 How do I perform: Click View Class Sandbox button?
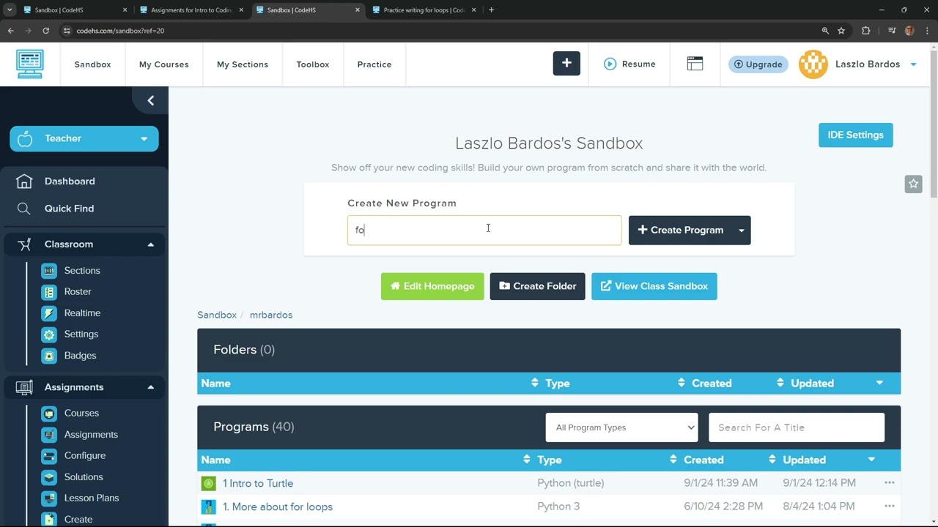(x=654, y=286)
